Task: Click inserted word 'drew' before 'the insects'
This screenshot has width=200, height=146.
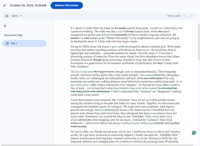Action: pyautogui.click(x=102, y=110)
